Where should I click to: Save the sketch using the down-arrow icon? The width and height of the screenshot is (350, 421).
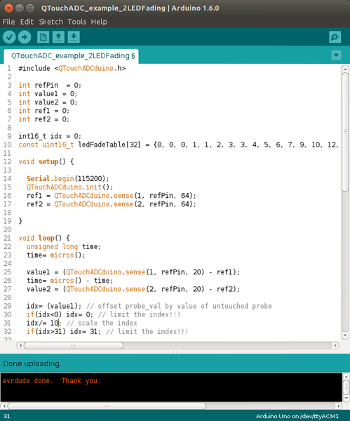click(x=74, y=37)
